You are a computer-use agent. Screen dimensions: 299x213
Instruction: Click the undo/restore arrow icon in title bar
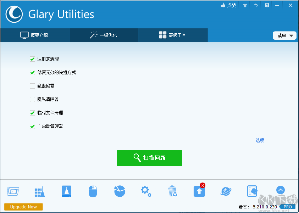[256, 5]
